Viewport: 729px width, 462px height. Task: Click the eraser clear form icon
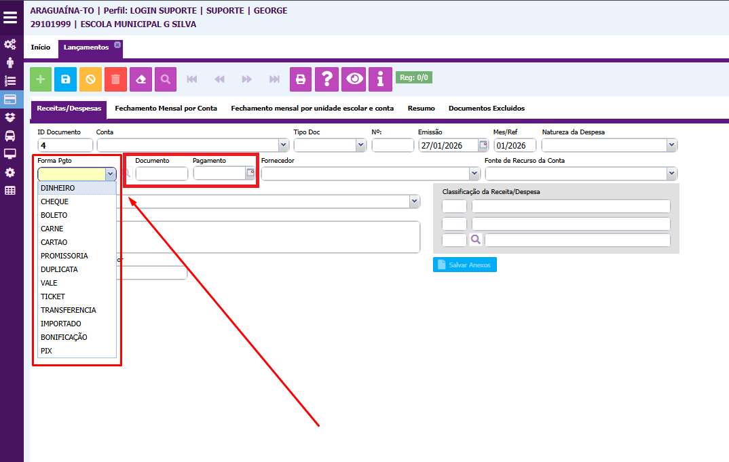[141, 79]
